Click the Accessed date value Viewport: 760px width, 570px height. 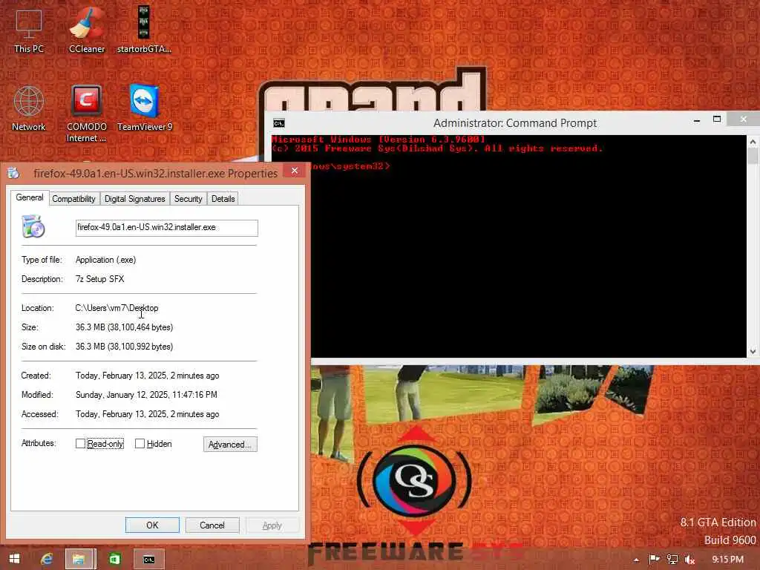point(148,414)
